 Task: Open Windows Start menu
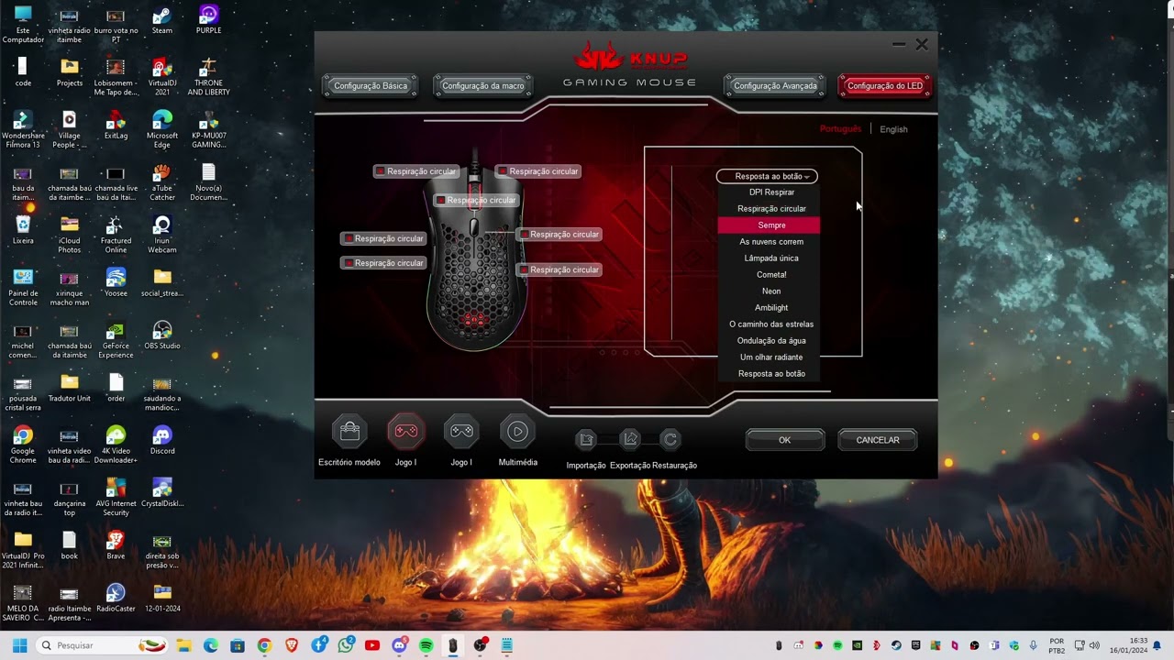(x=19, y=645)
